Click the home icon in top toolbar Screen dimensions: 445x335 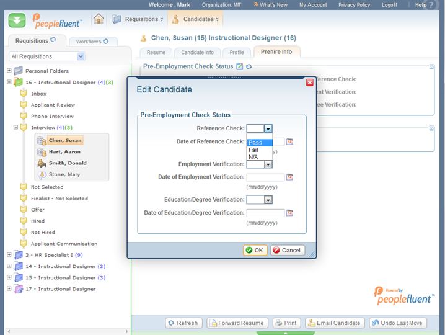(x=99, y=19)
